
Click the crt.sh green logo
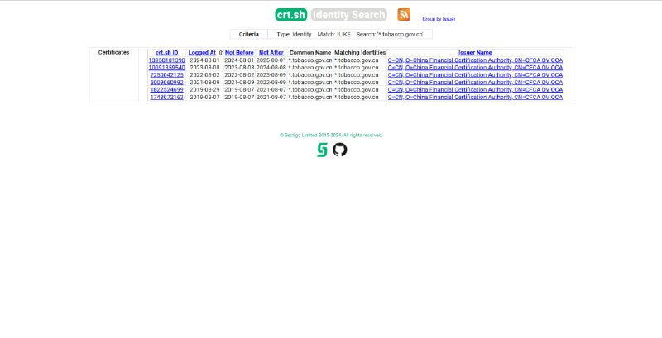291,15
